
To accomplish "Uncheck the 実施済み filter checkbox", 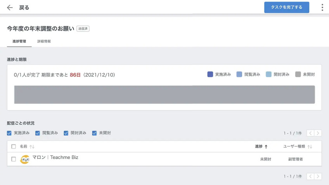I will coord(9,133).
